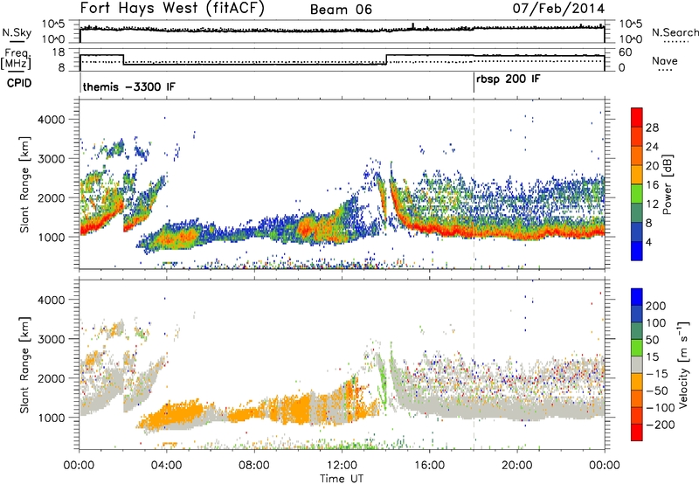Select the Freq. [MHz] axis label
This screenshot has height=484, width=699.
(x=16, y=59)
